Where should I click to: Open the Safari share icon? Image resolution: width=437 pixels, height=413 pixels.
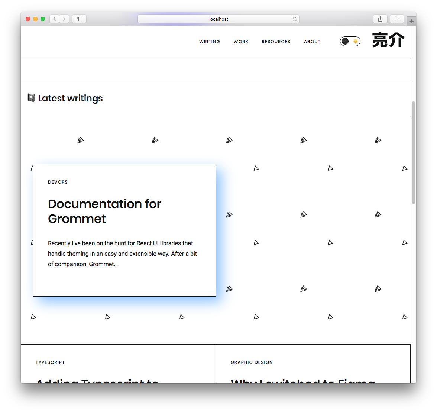tap(380, 19)
